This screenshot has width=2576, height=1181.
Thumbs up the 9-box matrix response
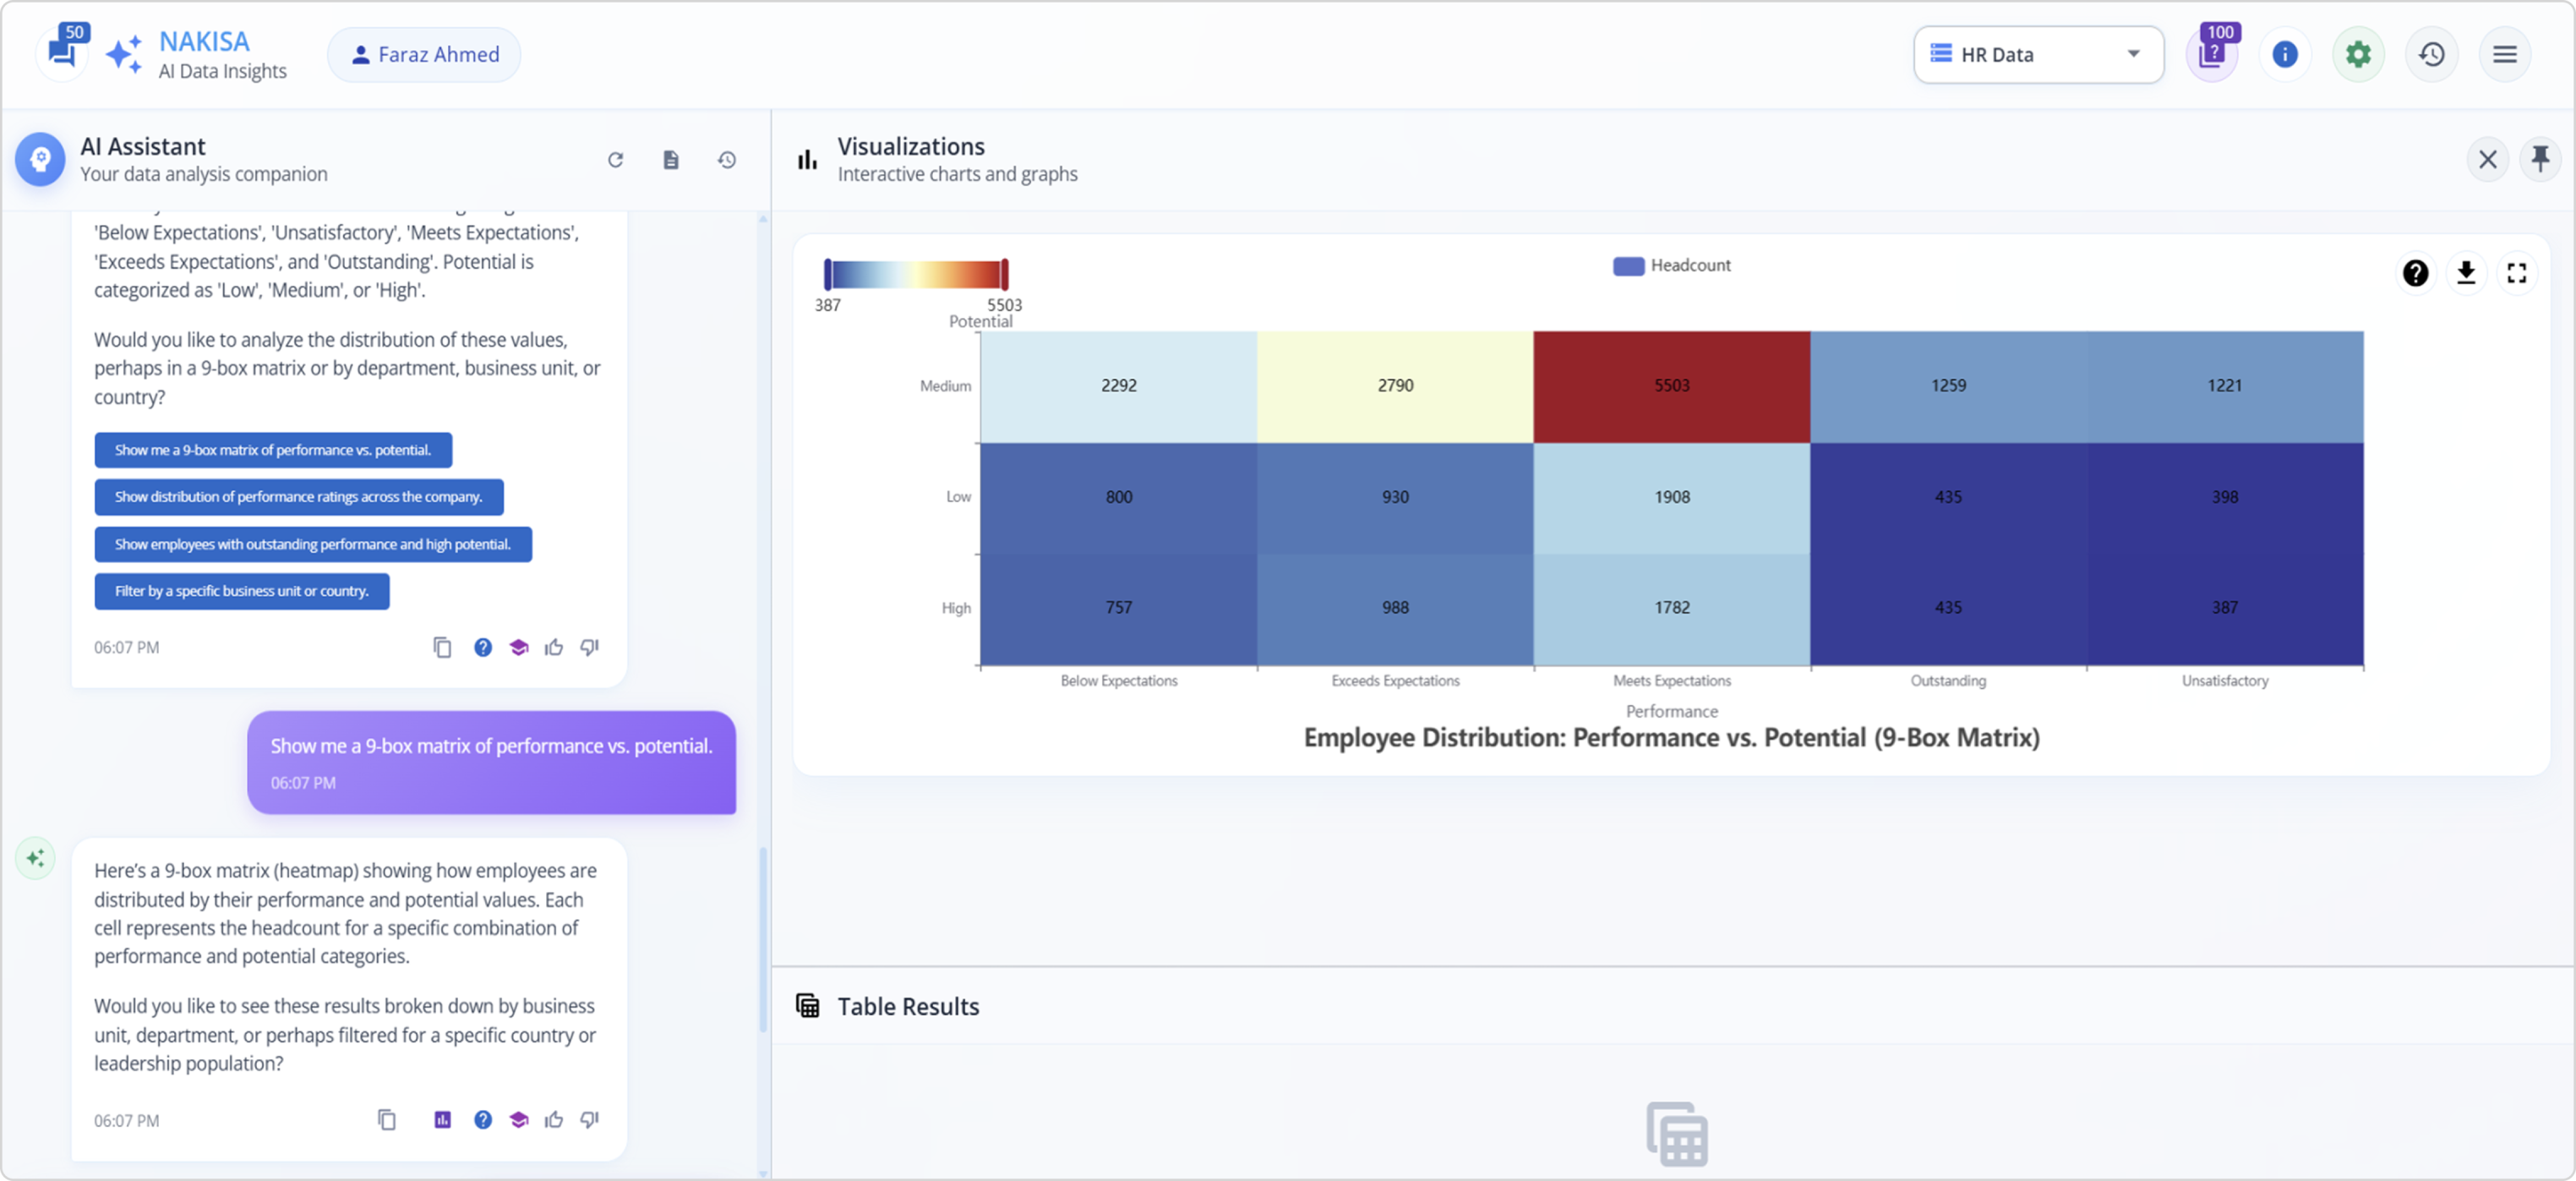point(554,1119)
